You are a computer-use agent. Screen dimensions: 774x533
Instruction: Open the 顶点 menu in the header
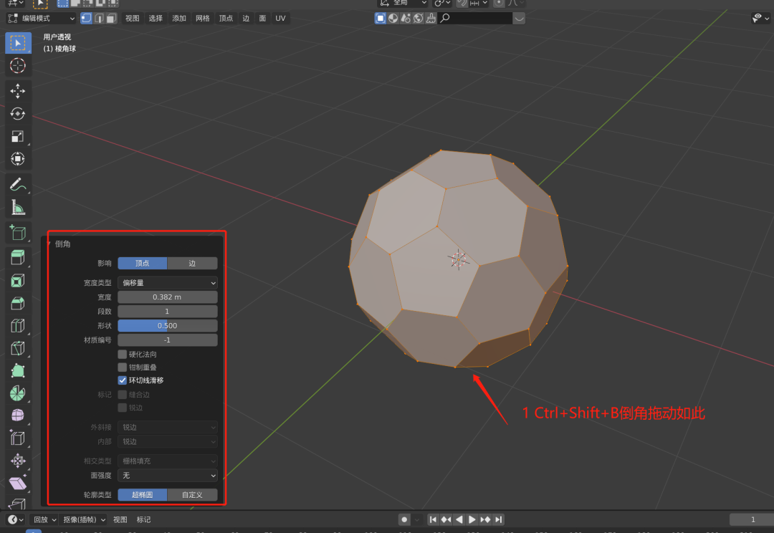click(x=226, y=18)
